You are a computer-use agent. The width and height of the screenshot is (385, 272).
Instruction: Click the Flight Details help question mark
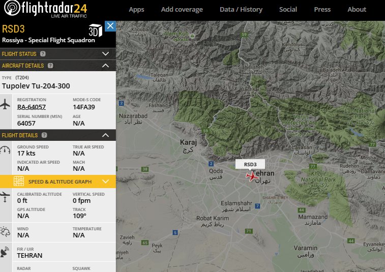[44, 135]
